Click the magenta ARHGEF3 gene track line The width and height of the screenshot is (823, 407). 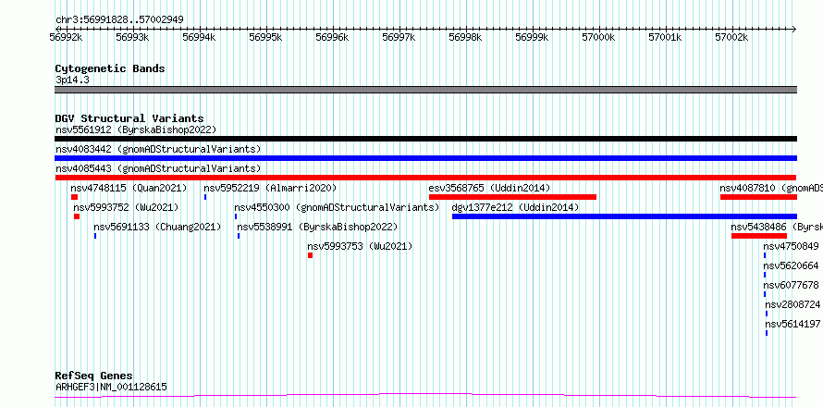(425, 396)
